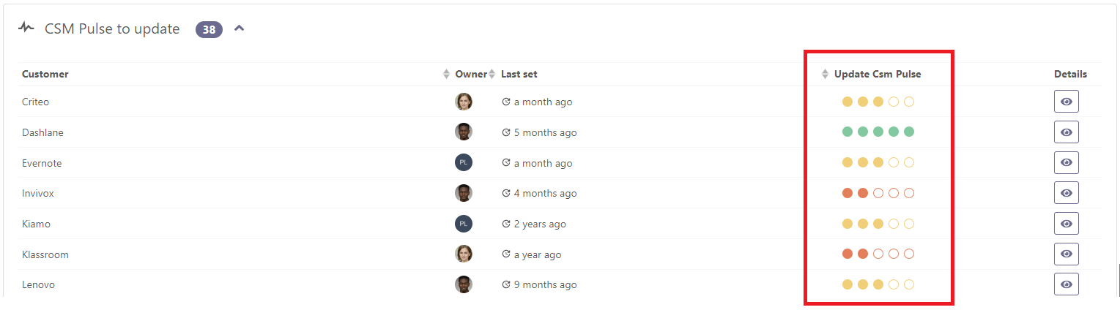Sort by Update Csm Pulse column arrows
This screenshot has height=310, width=1120.
click(825, 74)
